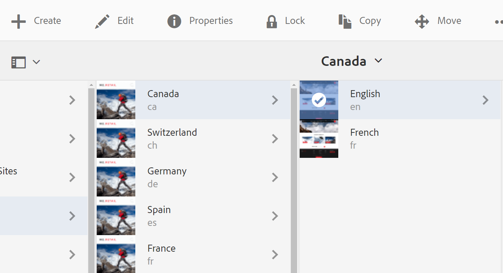Screen dimensions: 503x273
Task: Expand the Spain row chevron
Action: coord(275,216)
